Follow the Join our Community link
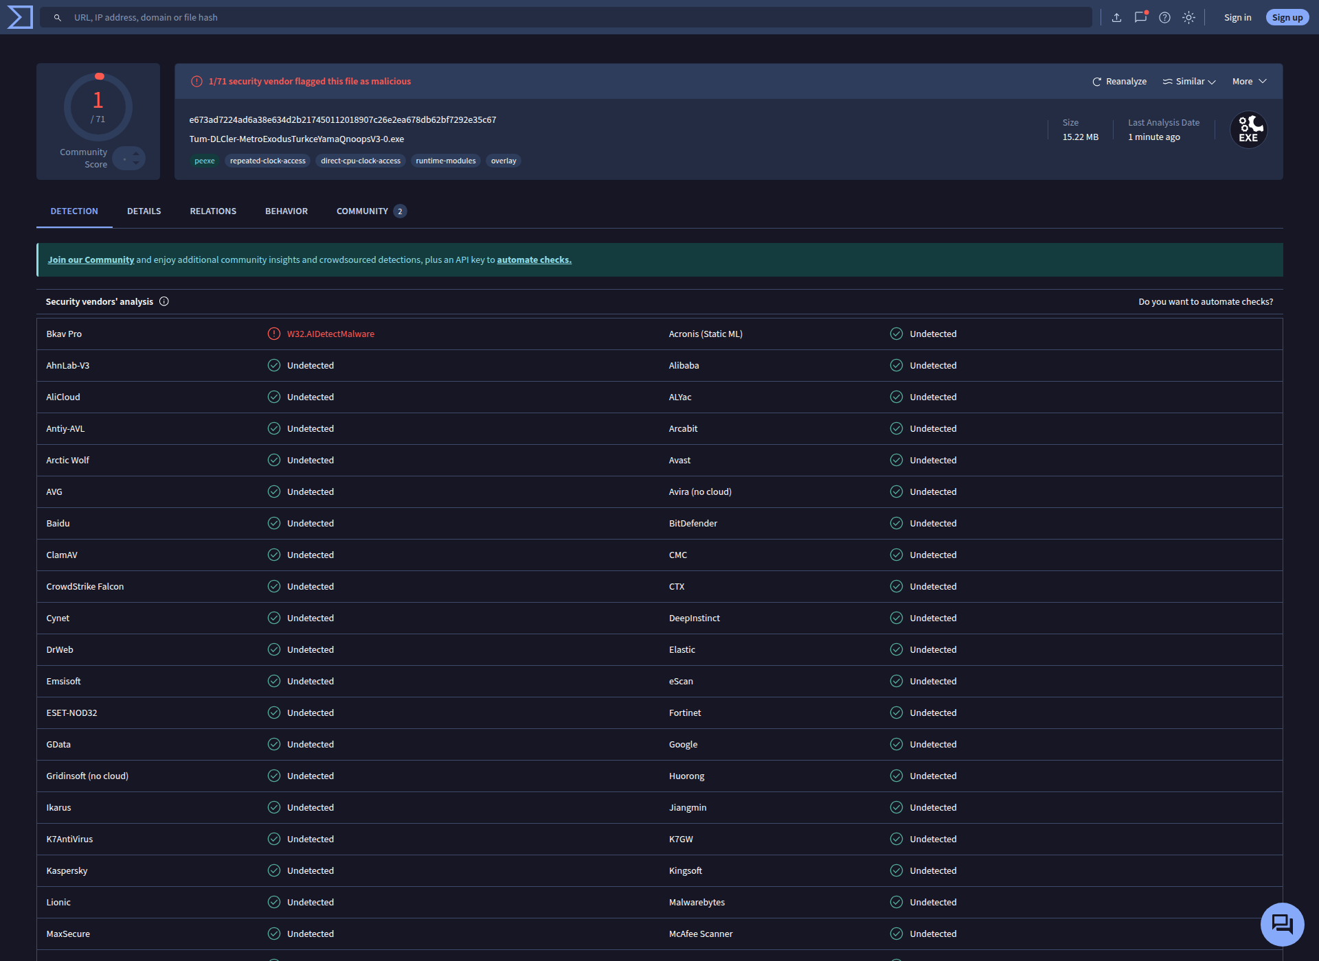The width and height of the screenshot is (1319, 961). [x=91, y=260]
